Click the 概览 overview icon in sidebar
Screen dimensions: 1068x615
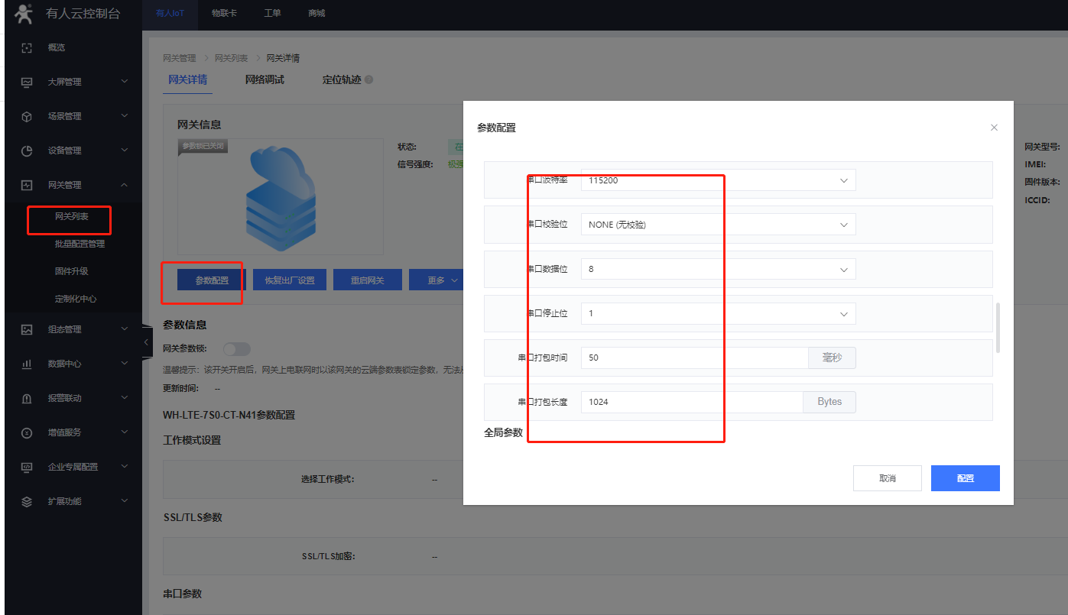tap(27, 48)
